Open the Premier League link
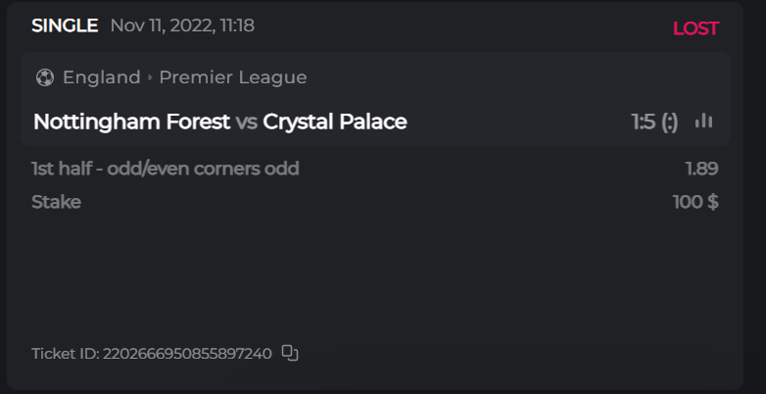This screenshot has width=766, height=394. (233, 77)
